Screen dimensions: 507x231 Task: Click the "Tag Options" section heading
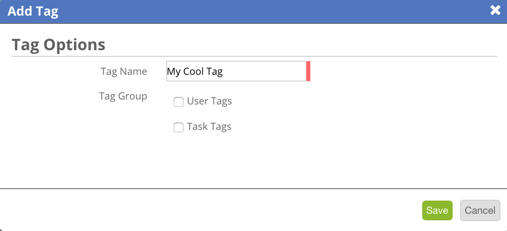point(58,44)
